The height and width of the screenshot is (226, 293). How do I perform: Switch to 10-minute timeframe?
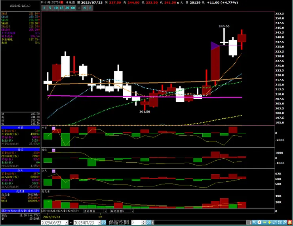56,8
